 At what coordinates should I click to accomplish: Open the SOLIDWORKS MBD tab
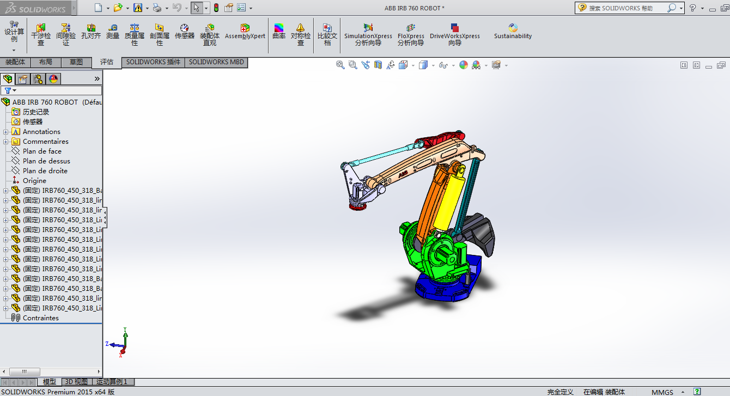pyautogui.click(x=216, y=62)
